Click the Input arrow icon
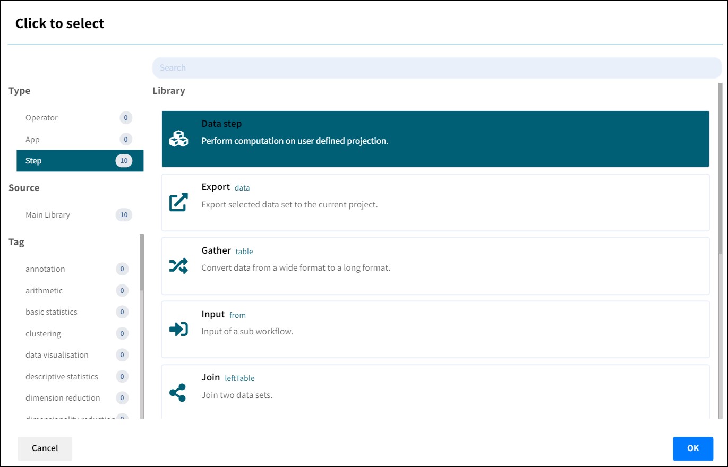The width and height of the screenshot is (728, 467). pyautogui.click(x=178, y=330)
